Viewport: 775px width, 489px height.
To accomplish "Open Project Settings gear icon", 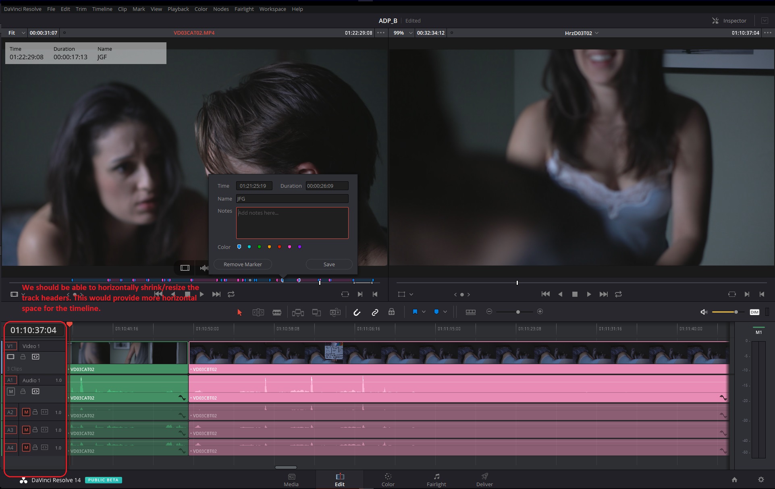I will pos(761,480).
